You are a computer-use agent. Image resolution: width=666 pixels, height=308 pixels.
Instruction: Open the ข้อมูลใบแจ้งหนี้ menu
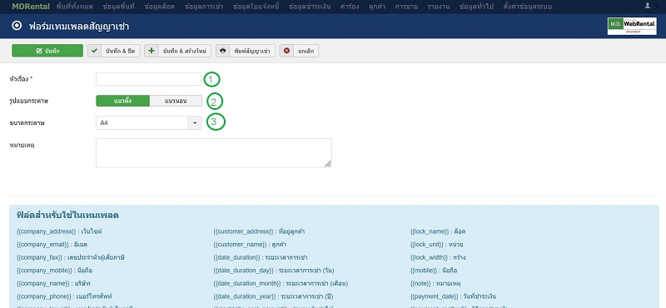[x=256, y=7]
